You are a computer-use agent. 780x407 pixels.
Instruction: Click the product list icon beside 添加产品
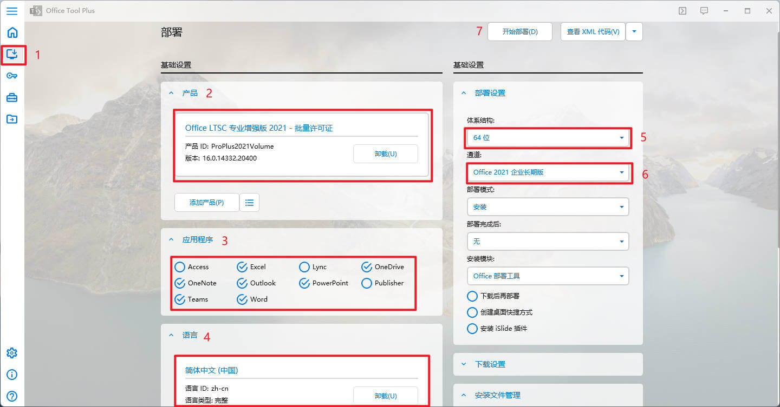coord(249,203)
